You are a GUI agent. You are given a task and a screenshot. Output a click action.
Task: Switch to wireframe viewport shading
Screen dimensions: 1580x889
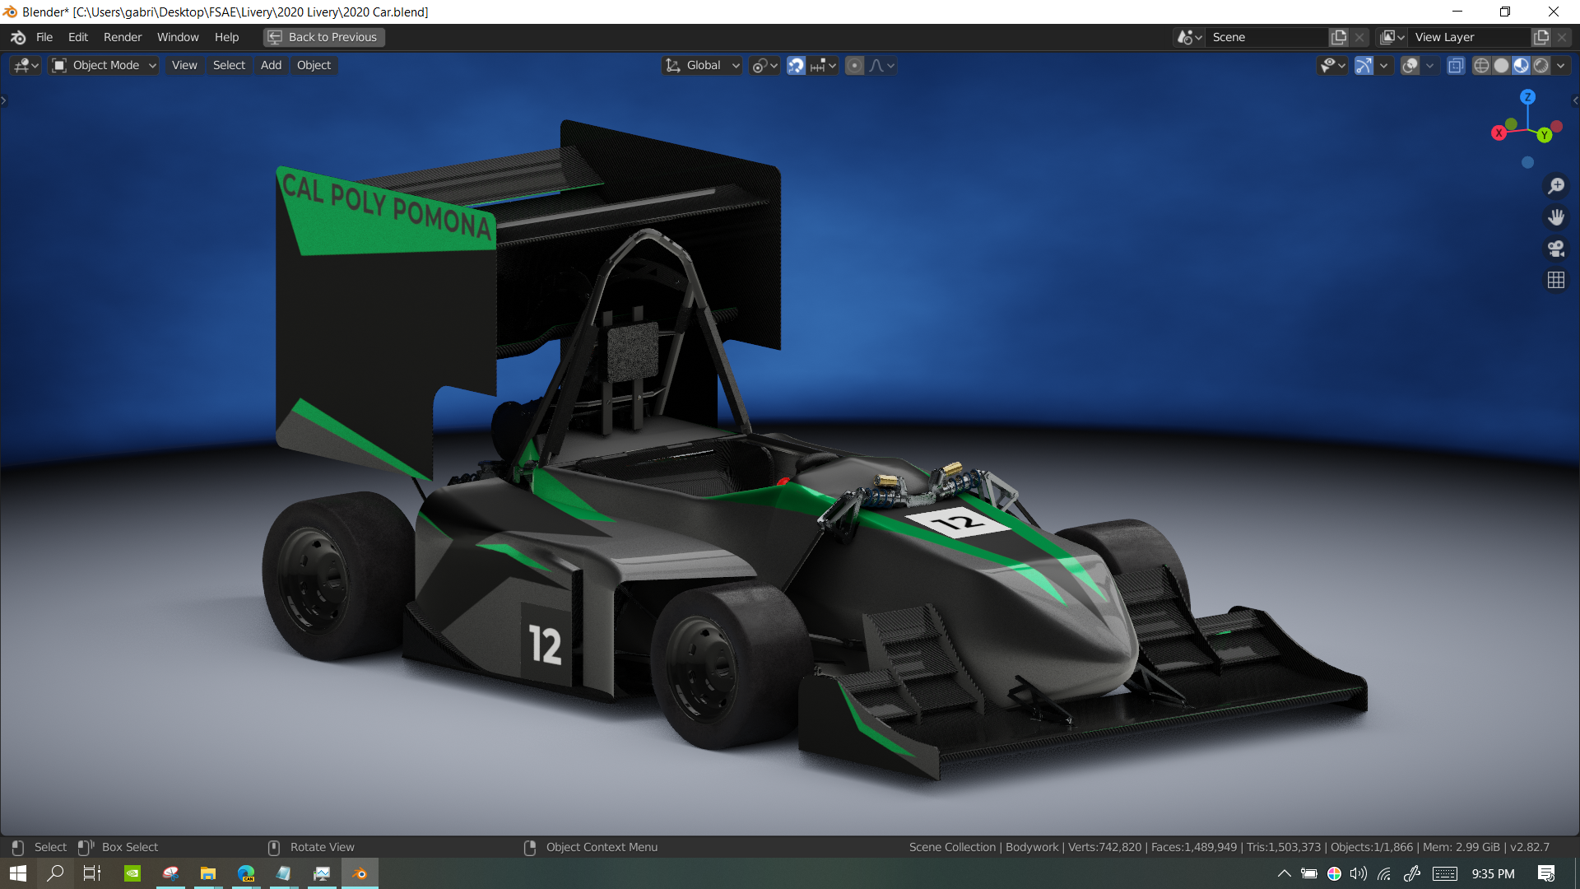pyautogui.click(x=1481, y=65)
